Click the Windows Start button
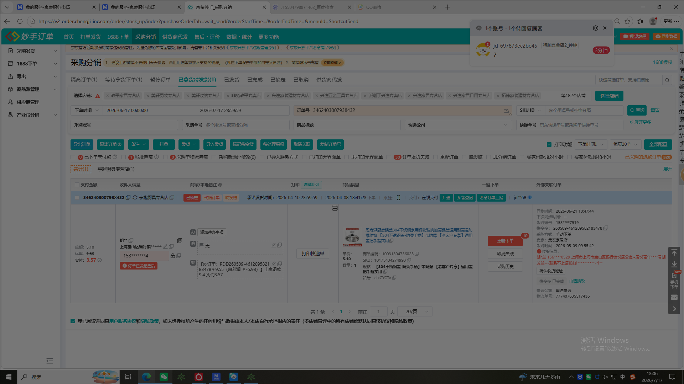This screenshot has width=684, height=384. pyautogui.click(x=9, y=377)
